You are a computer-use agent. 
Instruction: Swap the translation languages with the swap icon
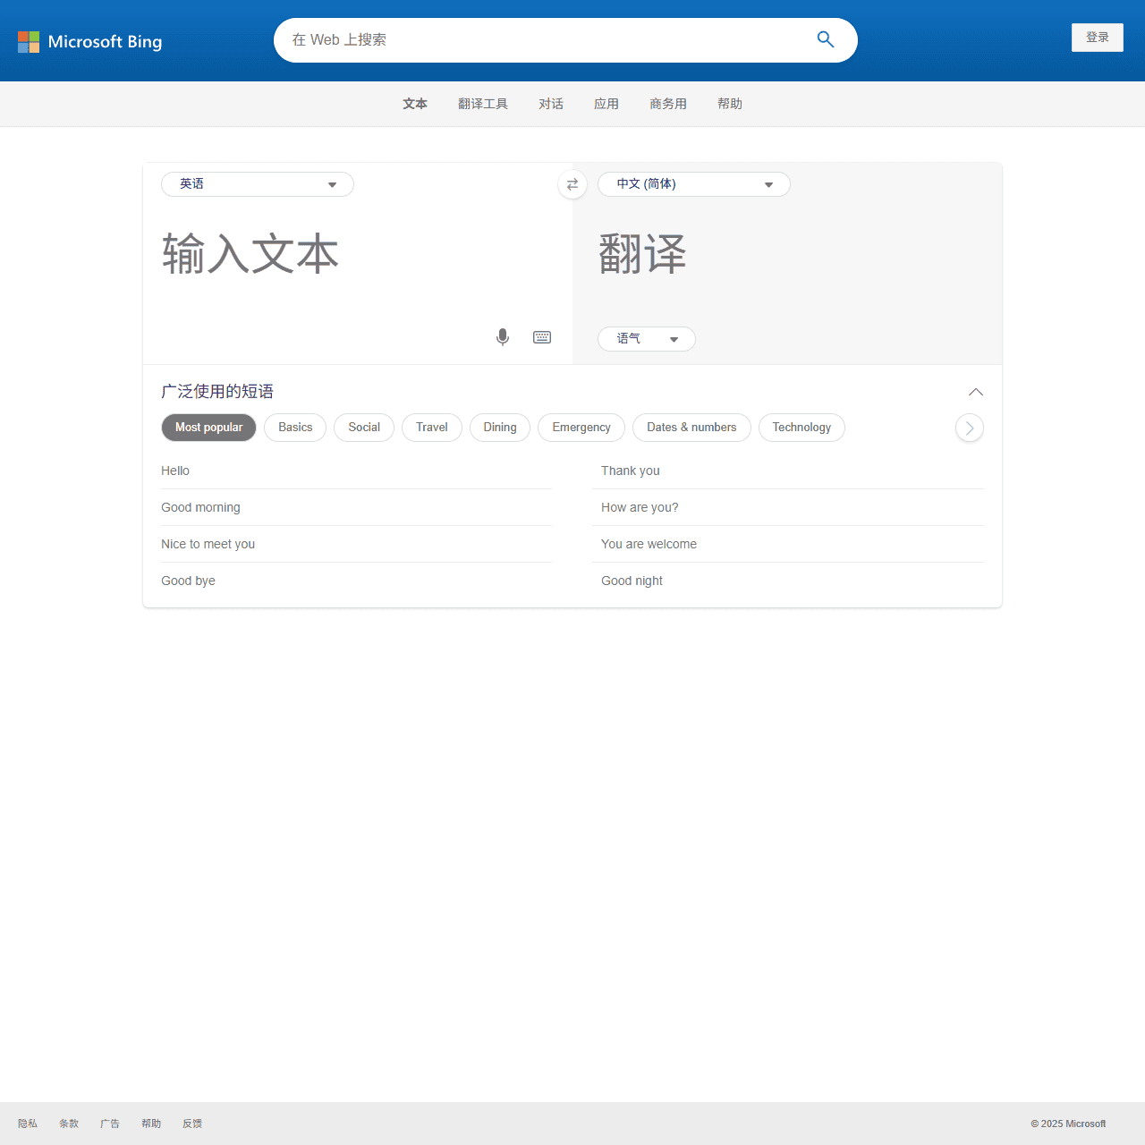tap(572, 183)
